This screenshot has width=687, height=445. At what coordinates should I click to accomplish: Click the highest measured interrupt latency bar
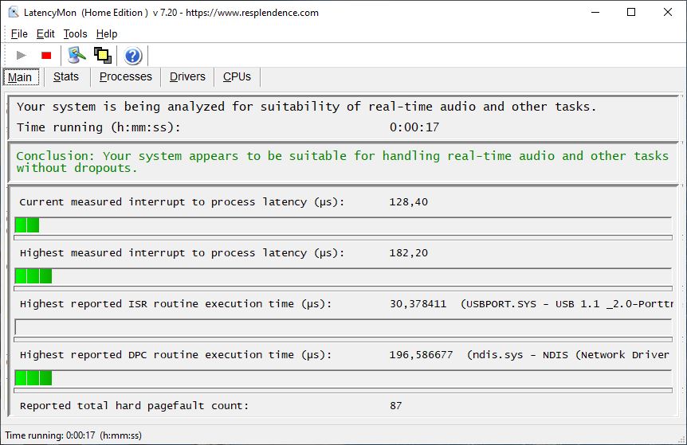[343, 276]
